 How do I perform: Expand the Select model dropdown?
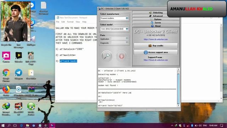pyautogui.click(x=127, y=29)
